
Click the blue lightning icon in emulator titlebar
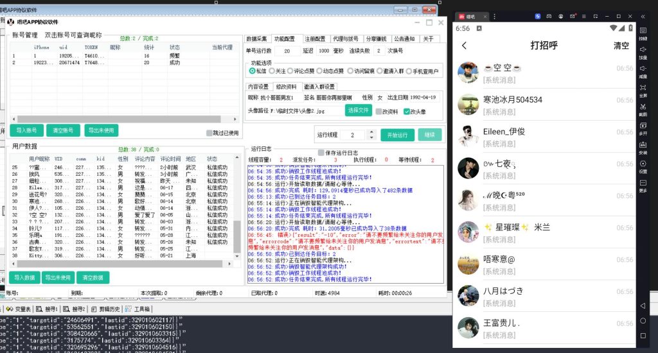click(538, 16)
